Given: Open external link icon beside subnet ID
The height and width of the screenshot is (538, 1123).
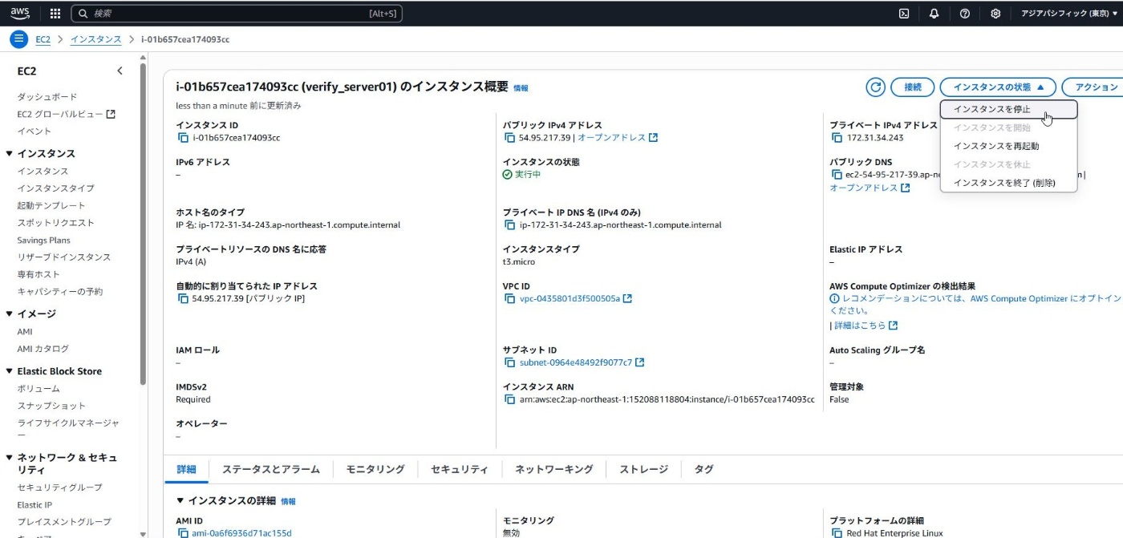Looking at the screenshot, I should click(x=639, y=362).
